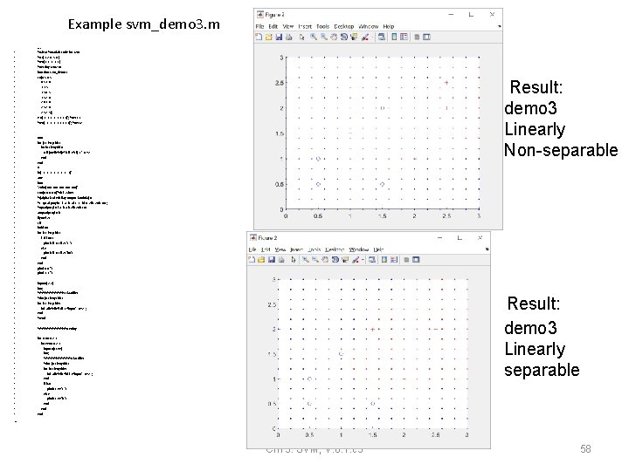Toggle Pan hand tool in linearly separable window

pyautogui.click(x=325, y=260)
